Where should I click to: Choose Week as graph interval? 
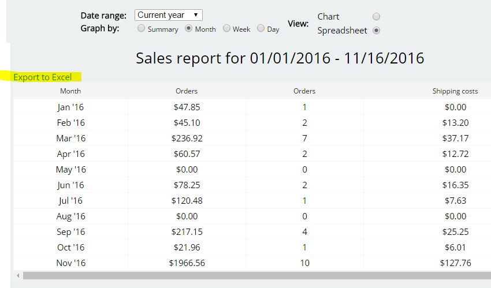pyautogui.click(x=226, y=28)
